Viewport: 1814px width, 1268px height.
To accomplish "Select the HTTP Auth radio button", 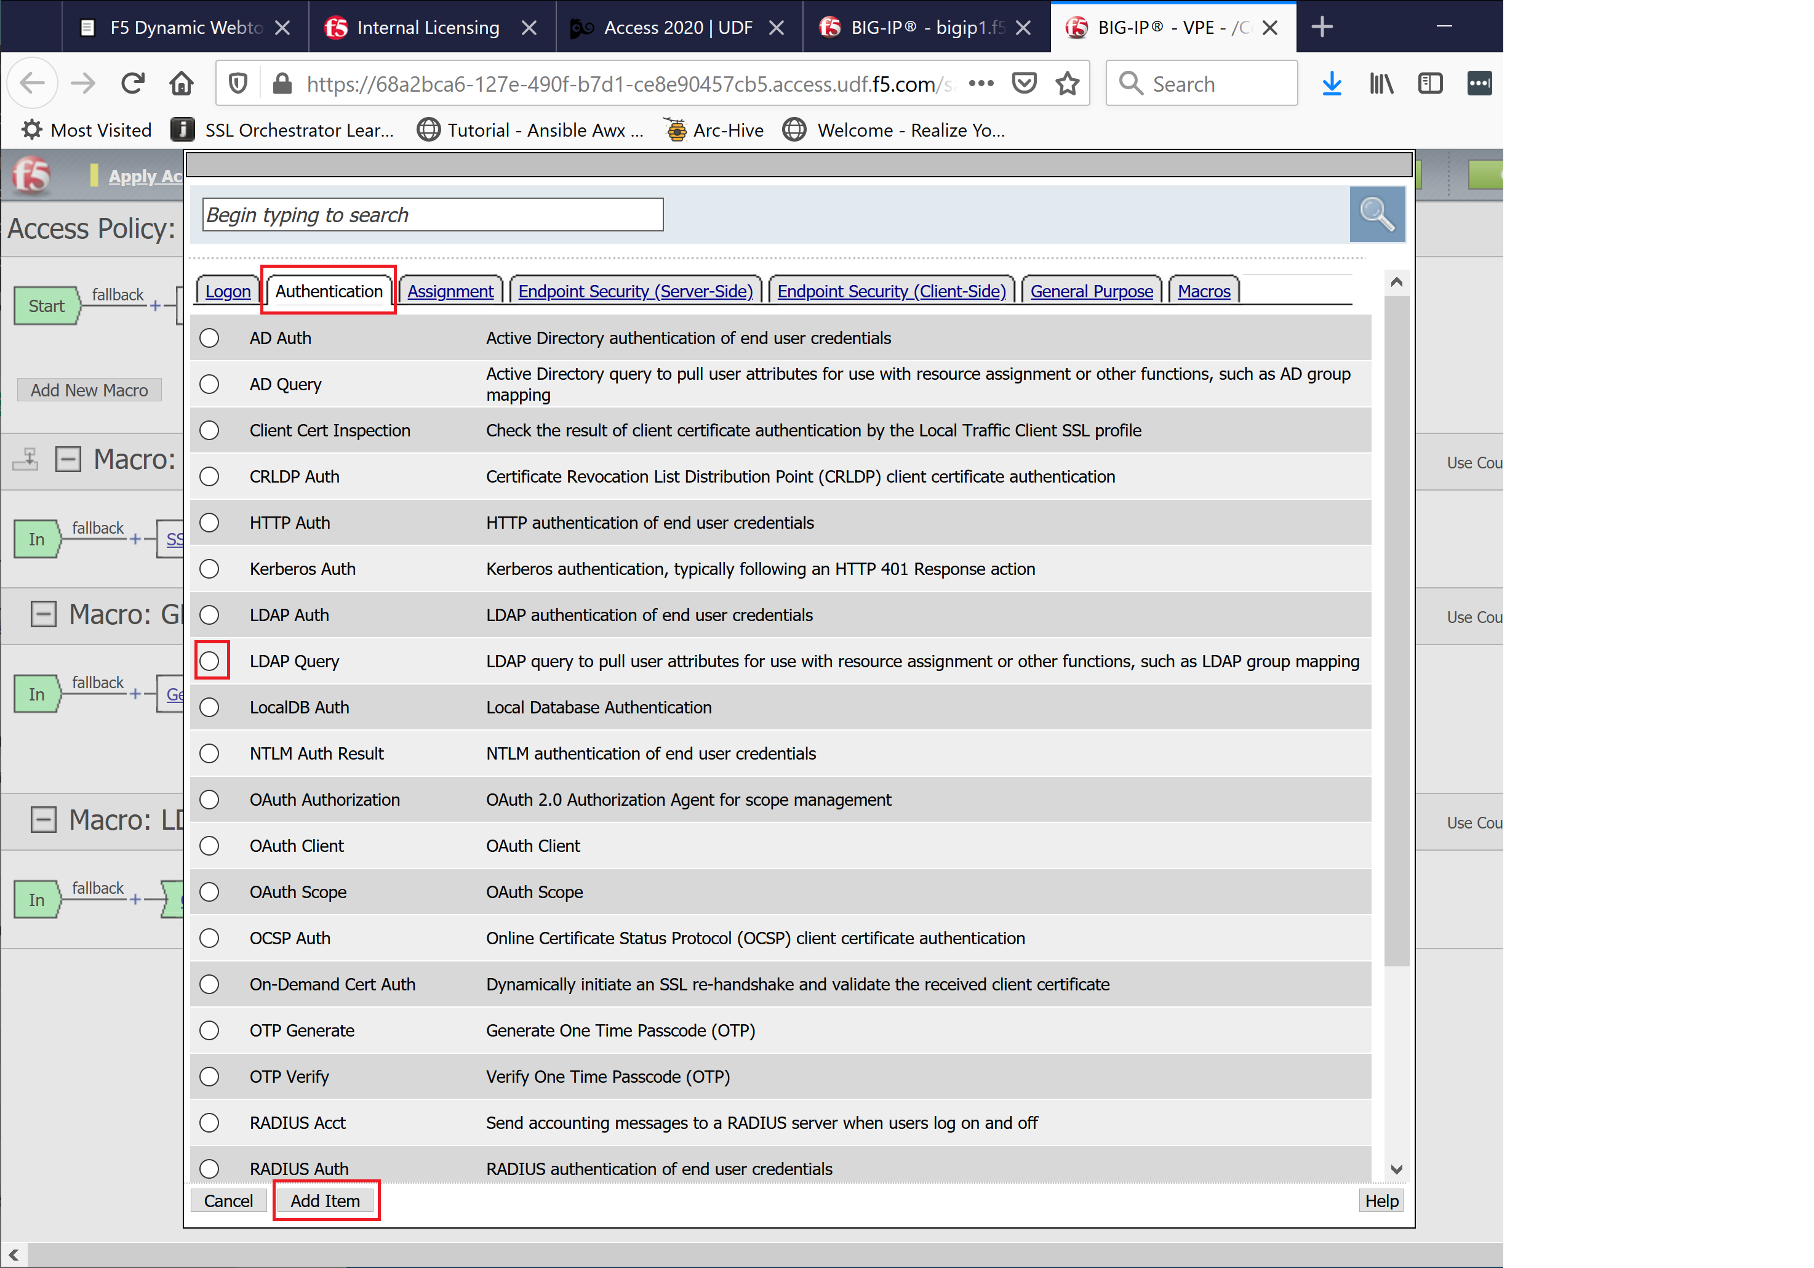I will tap(209, 523).
